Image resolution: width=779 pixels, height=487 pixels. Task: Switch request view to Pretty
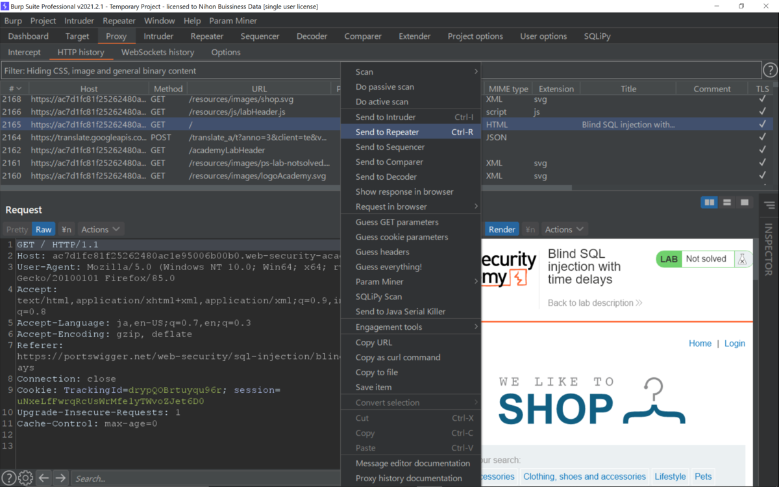18,229
